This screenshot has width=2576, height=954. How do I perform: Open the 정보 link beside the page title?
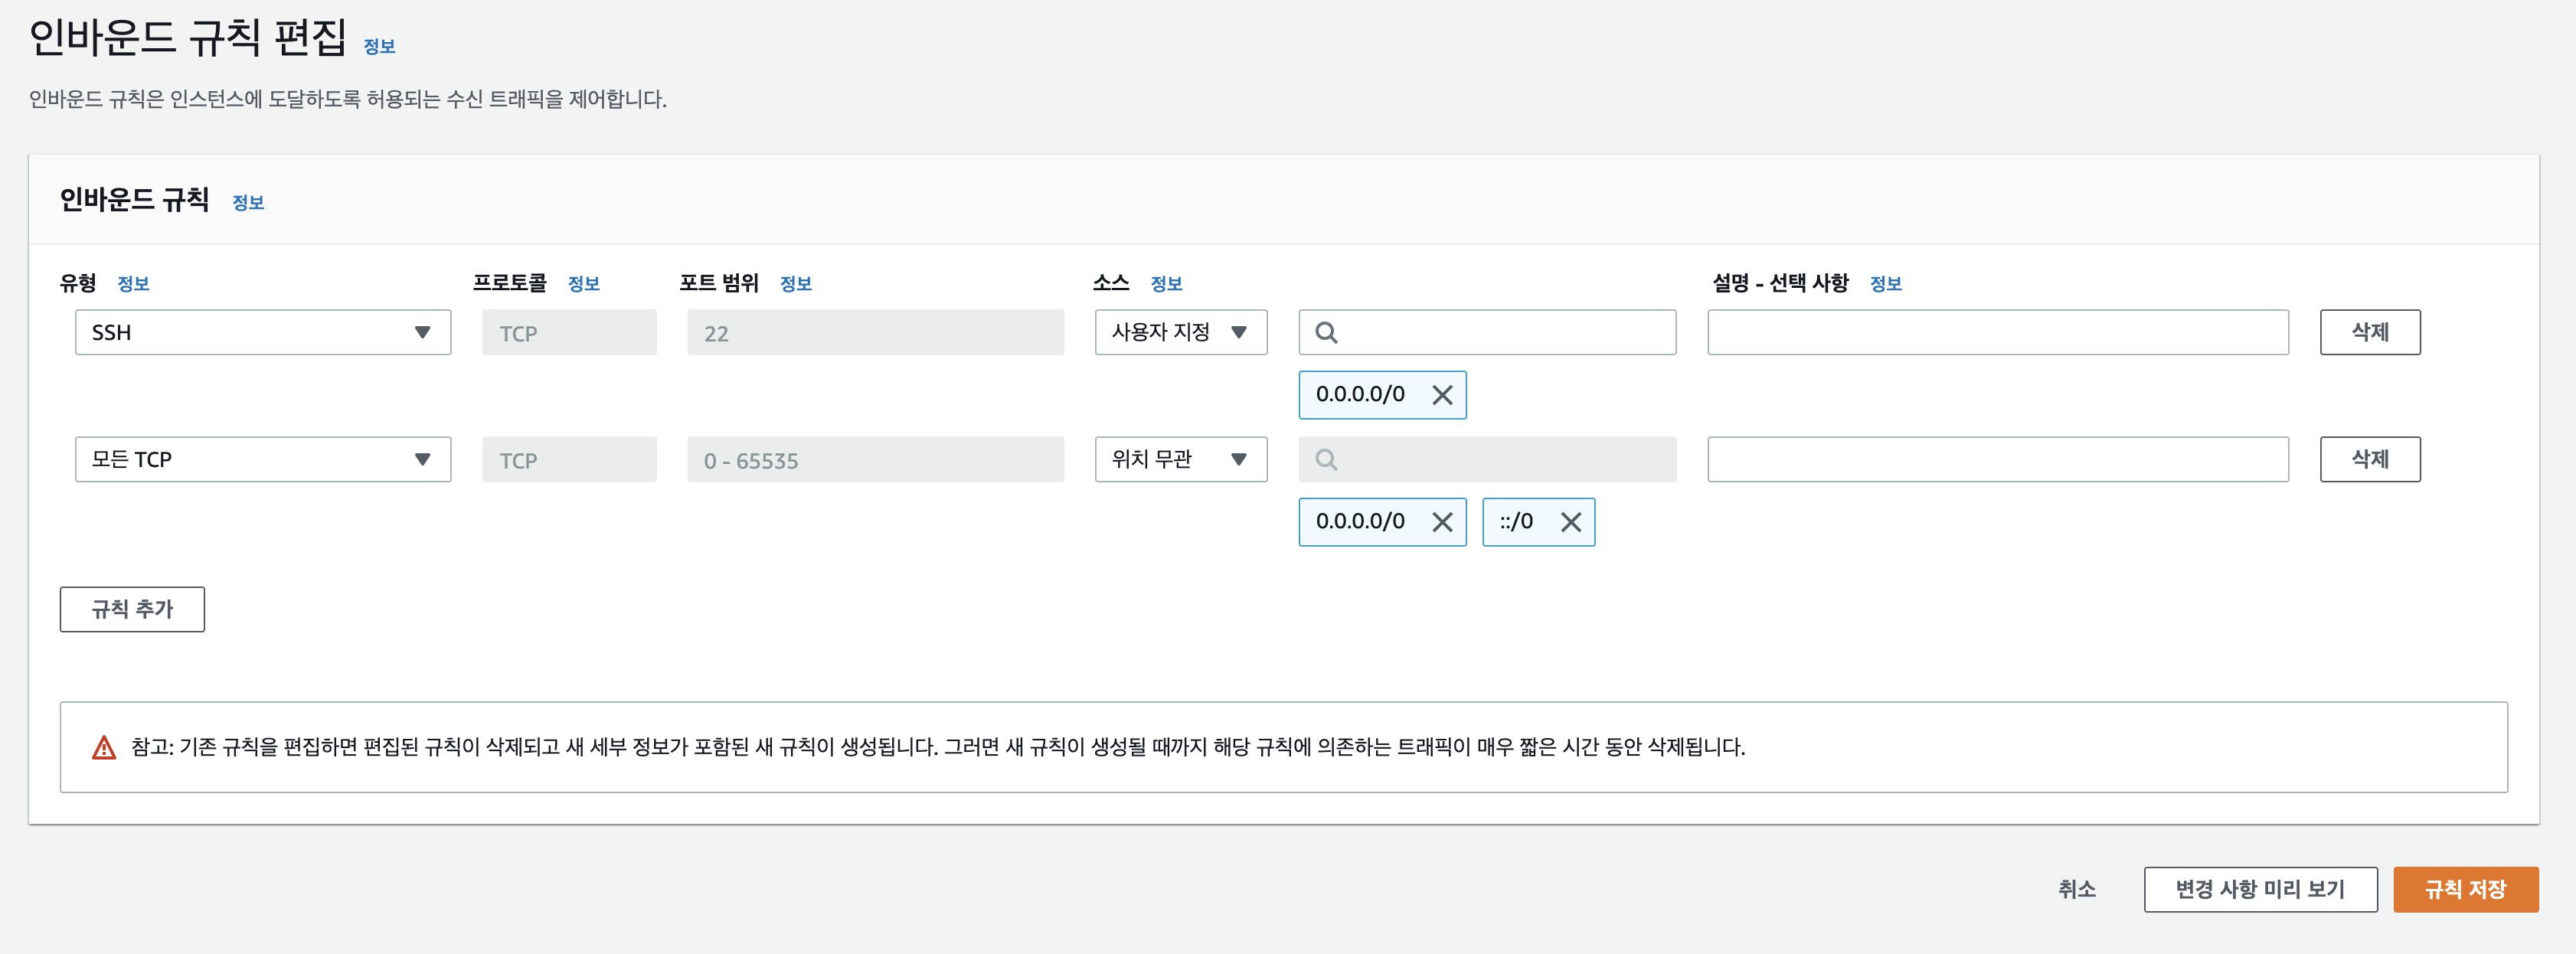(x=379, y=47)
